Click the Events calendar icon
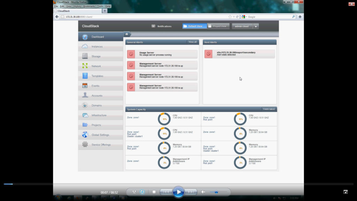Screen dimensions: 357x201 [85, 85]
